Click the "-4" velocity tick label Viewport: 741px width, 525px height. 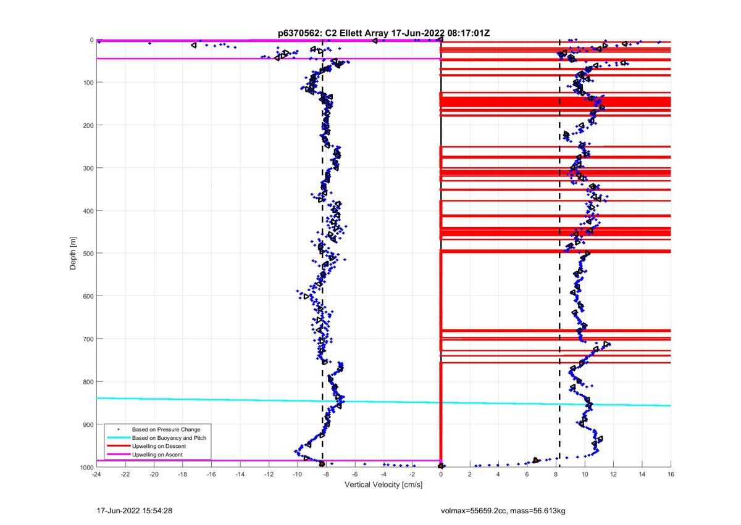coord(383,474)
